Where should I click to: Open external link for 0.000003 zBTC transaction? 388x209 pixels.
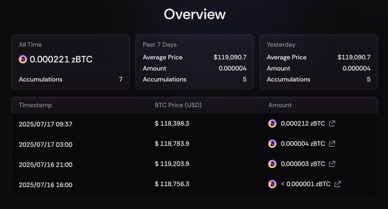tap(332, 164)
